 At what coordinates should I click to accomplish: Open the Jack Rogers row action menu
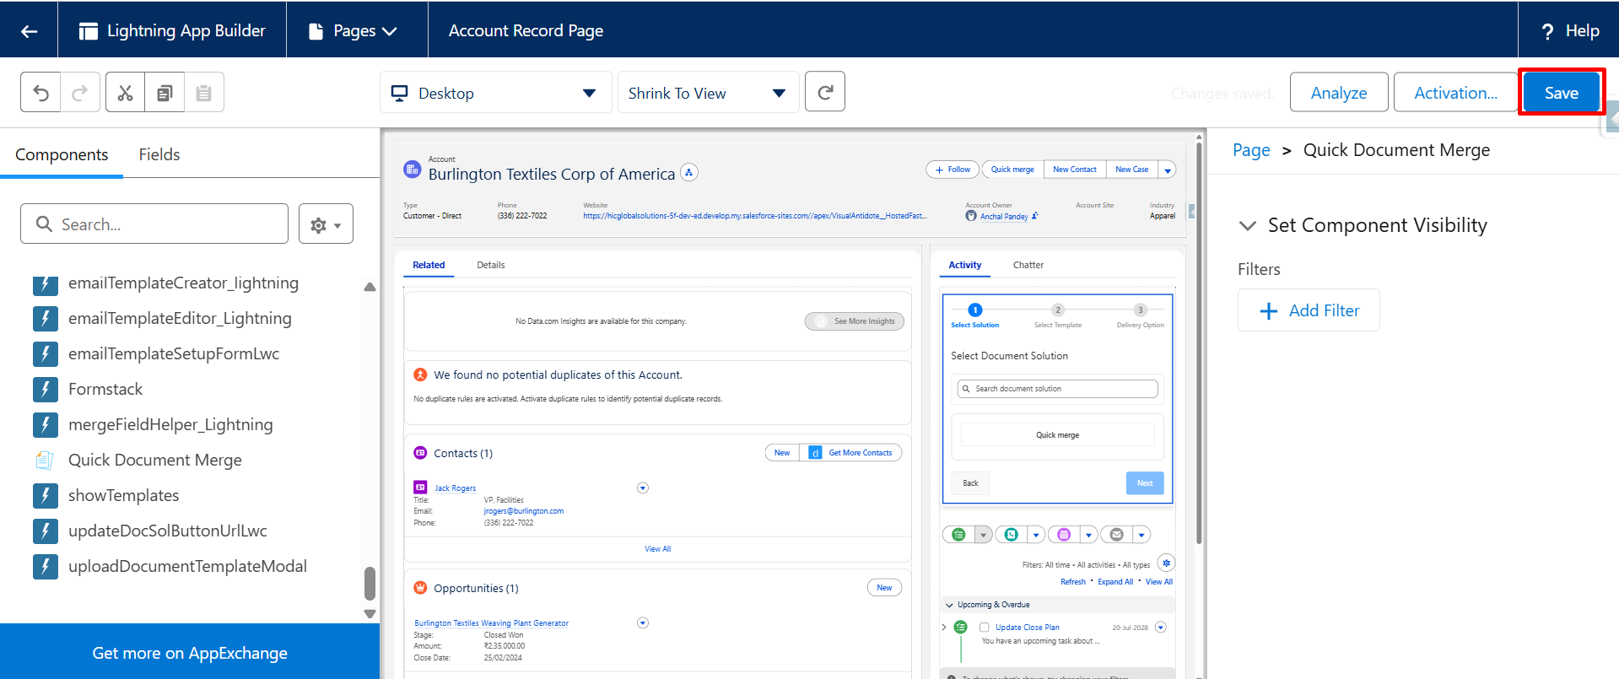[643, 488]
